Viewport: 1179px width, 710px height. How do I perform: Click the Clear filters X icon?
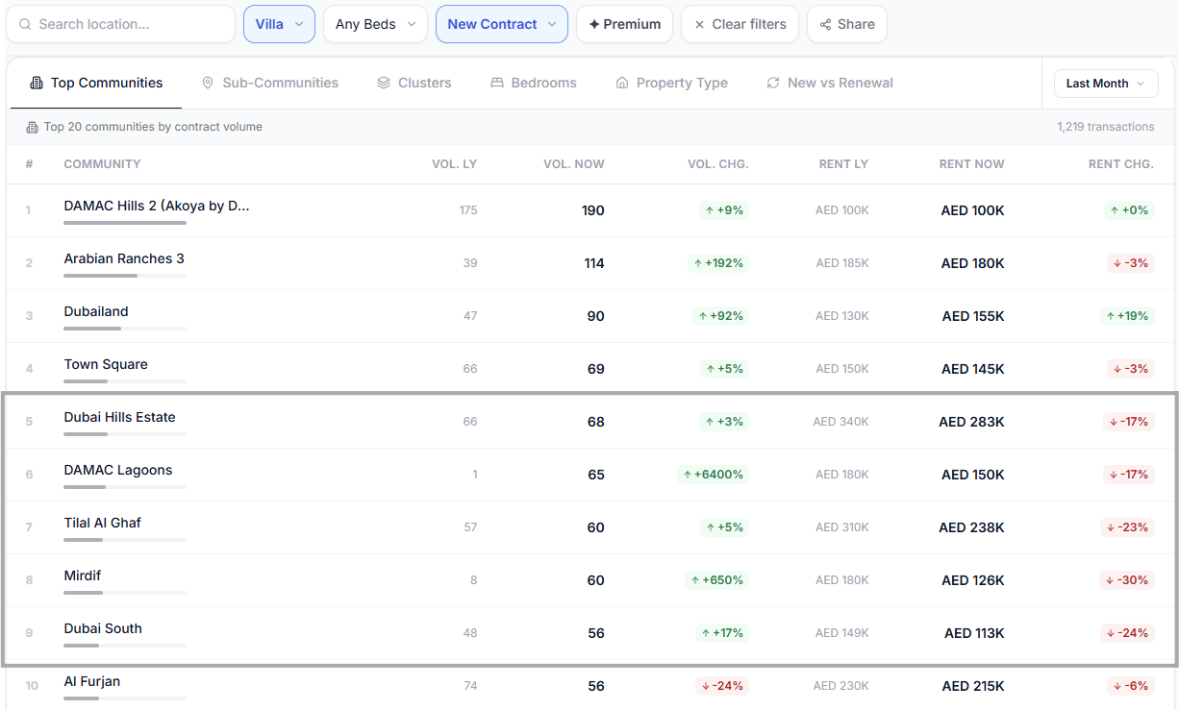click(x=699, y=24)
